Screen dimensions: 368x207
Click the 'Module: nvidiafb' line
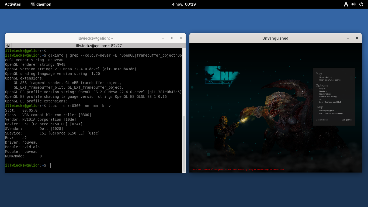pyautogui.click(x=22, y=147)
